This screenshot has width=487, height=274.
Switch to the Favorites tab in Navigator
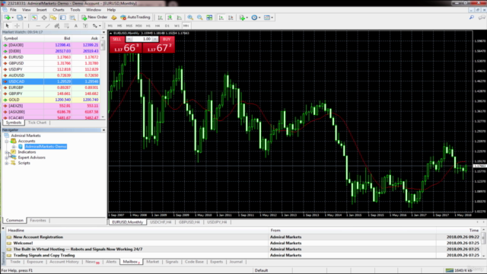pyautogui.click(x=38, y=220)
